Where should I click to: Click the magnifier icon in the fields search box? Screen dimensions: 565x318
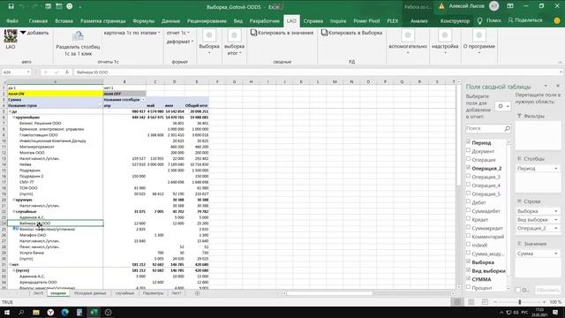click(x=507, y=128)
